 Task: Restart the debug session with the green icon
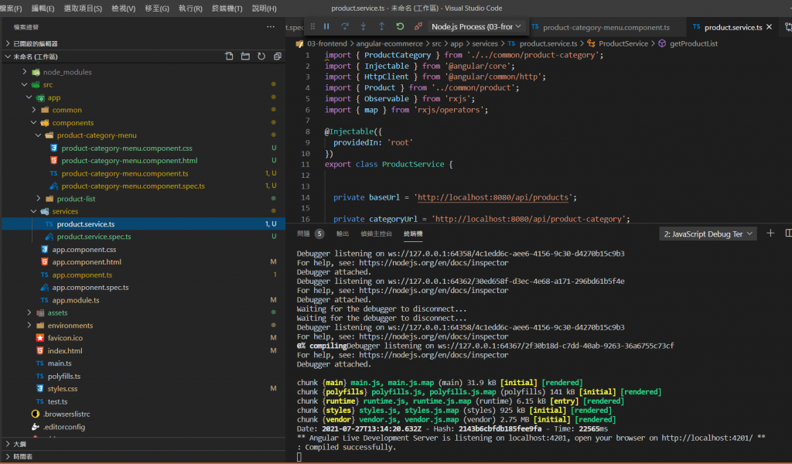point(400,26)
